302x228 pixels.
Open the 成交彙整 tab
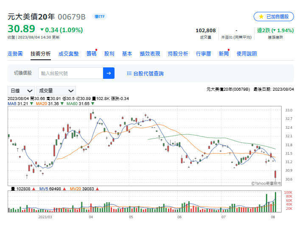(x=68, y=54)
